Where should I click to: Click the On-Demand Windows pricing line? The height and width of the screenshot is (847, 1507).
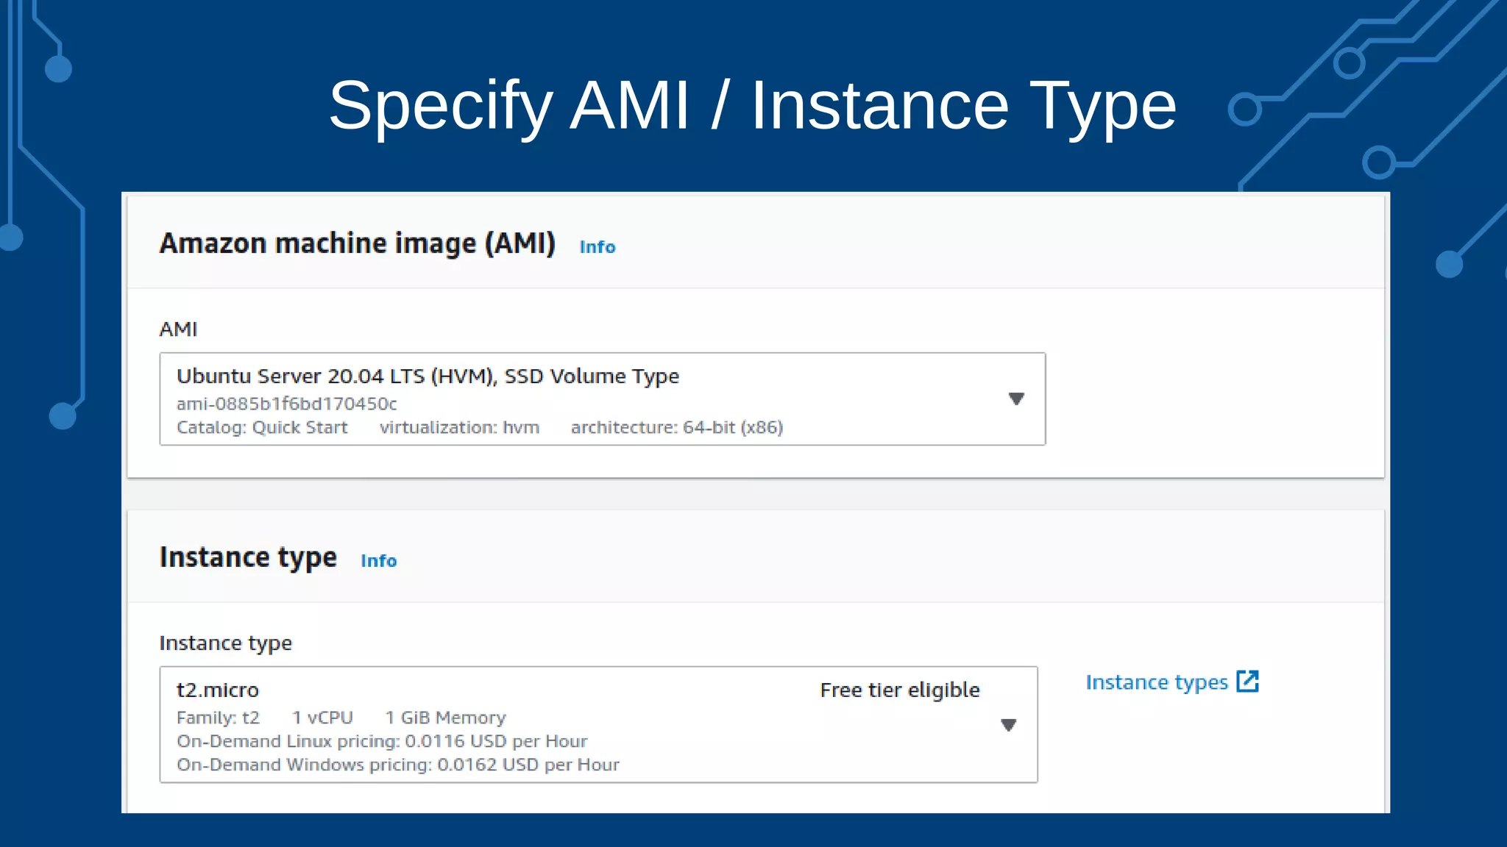click(398, 765)
